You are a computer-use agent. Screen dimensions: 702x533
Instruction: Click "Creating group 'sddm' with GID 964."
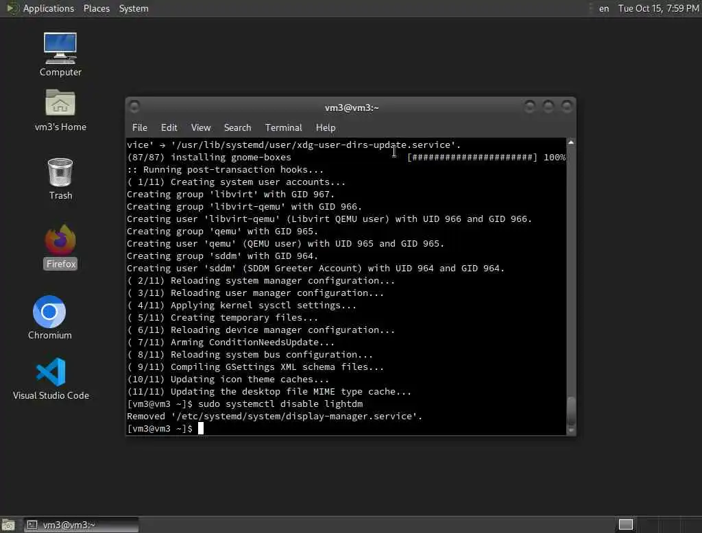[x=223, y=256]
